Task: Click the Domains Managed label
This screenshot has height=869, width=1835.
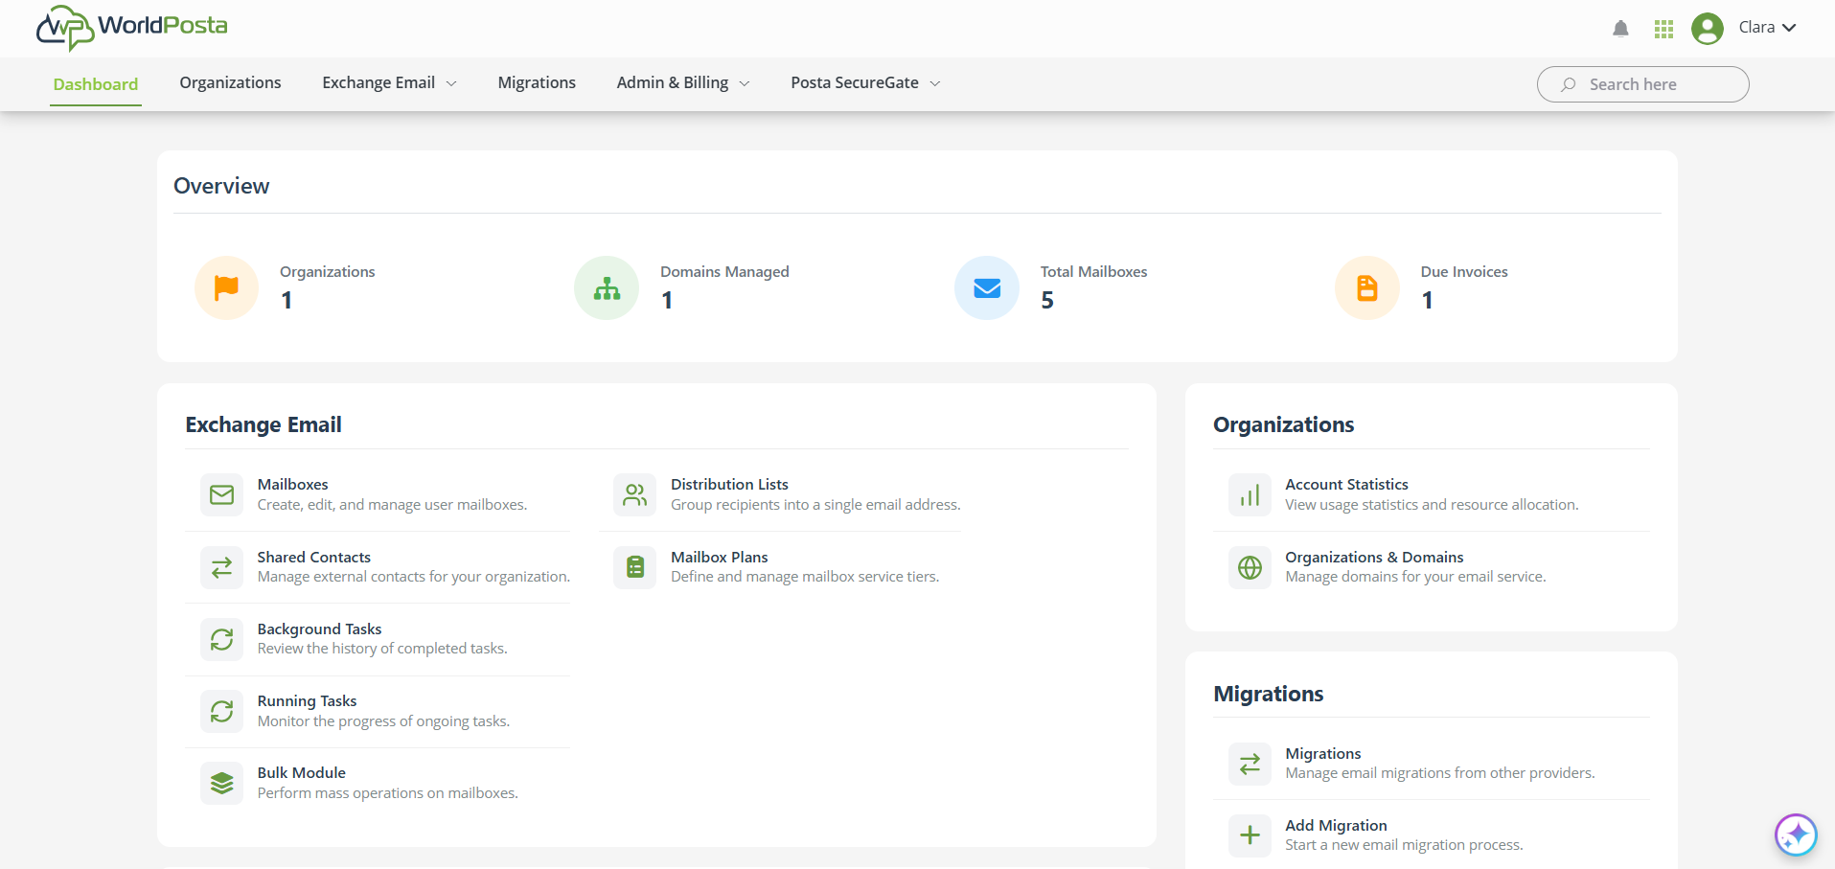Action: (x=724, y=272)
